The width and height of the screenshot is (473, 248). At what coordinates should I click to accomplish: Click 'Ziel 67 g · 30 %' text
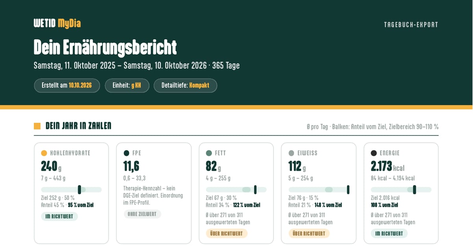[x=221, y=198]
